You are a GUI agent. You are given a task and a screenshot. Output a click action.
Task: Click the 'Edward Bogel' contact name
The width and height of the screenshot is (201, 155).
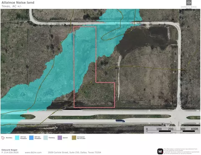click(x=9, y=150)
